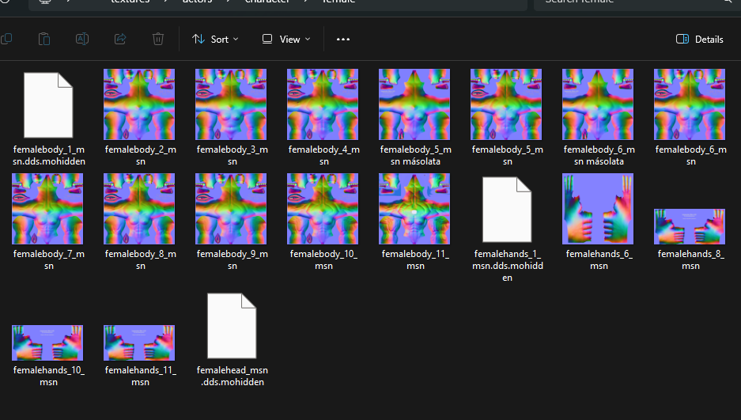The image size is (741, 420).
Task: Select femalebody_4_msn thumbnail
Action: point(323,104)
